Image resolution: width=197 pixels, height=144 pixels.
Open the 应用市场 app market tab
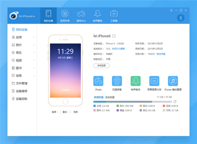(65, 15)
